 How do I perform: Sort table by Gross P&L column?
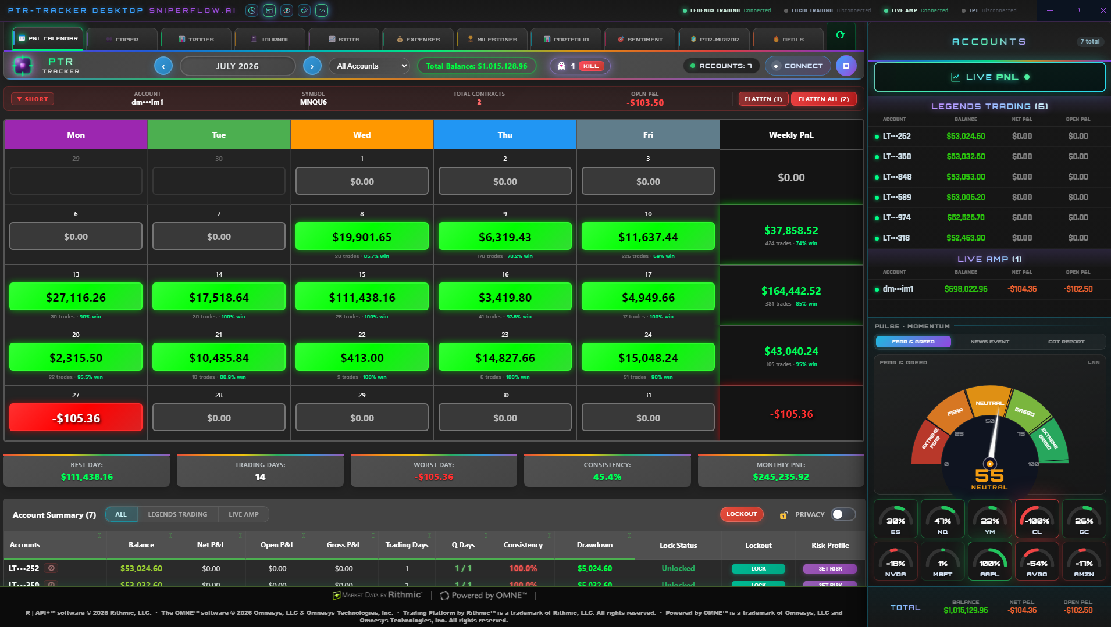click(343, 545)
